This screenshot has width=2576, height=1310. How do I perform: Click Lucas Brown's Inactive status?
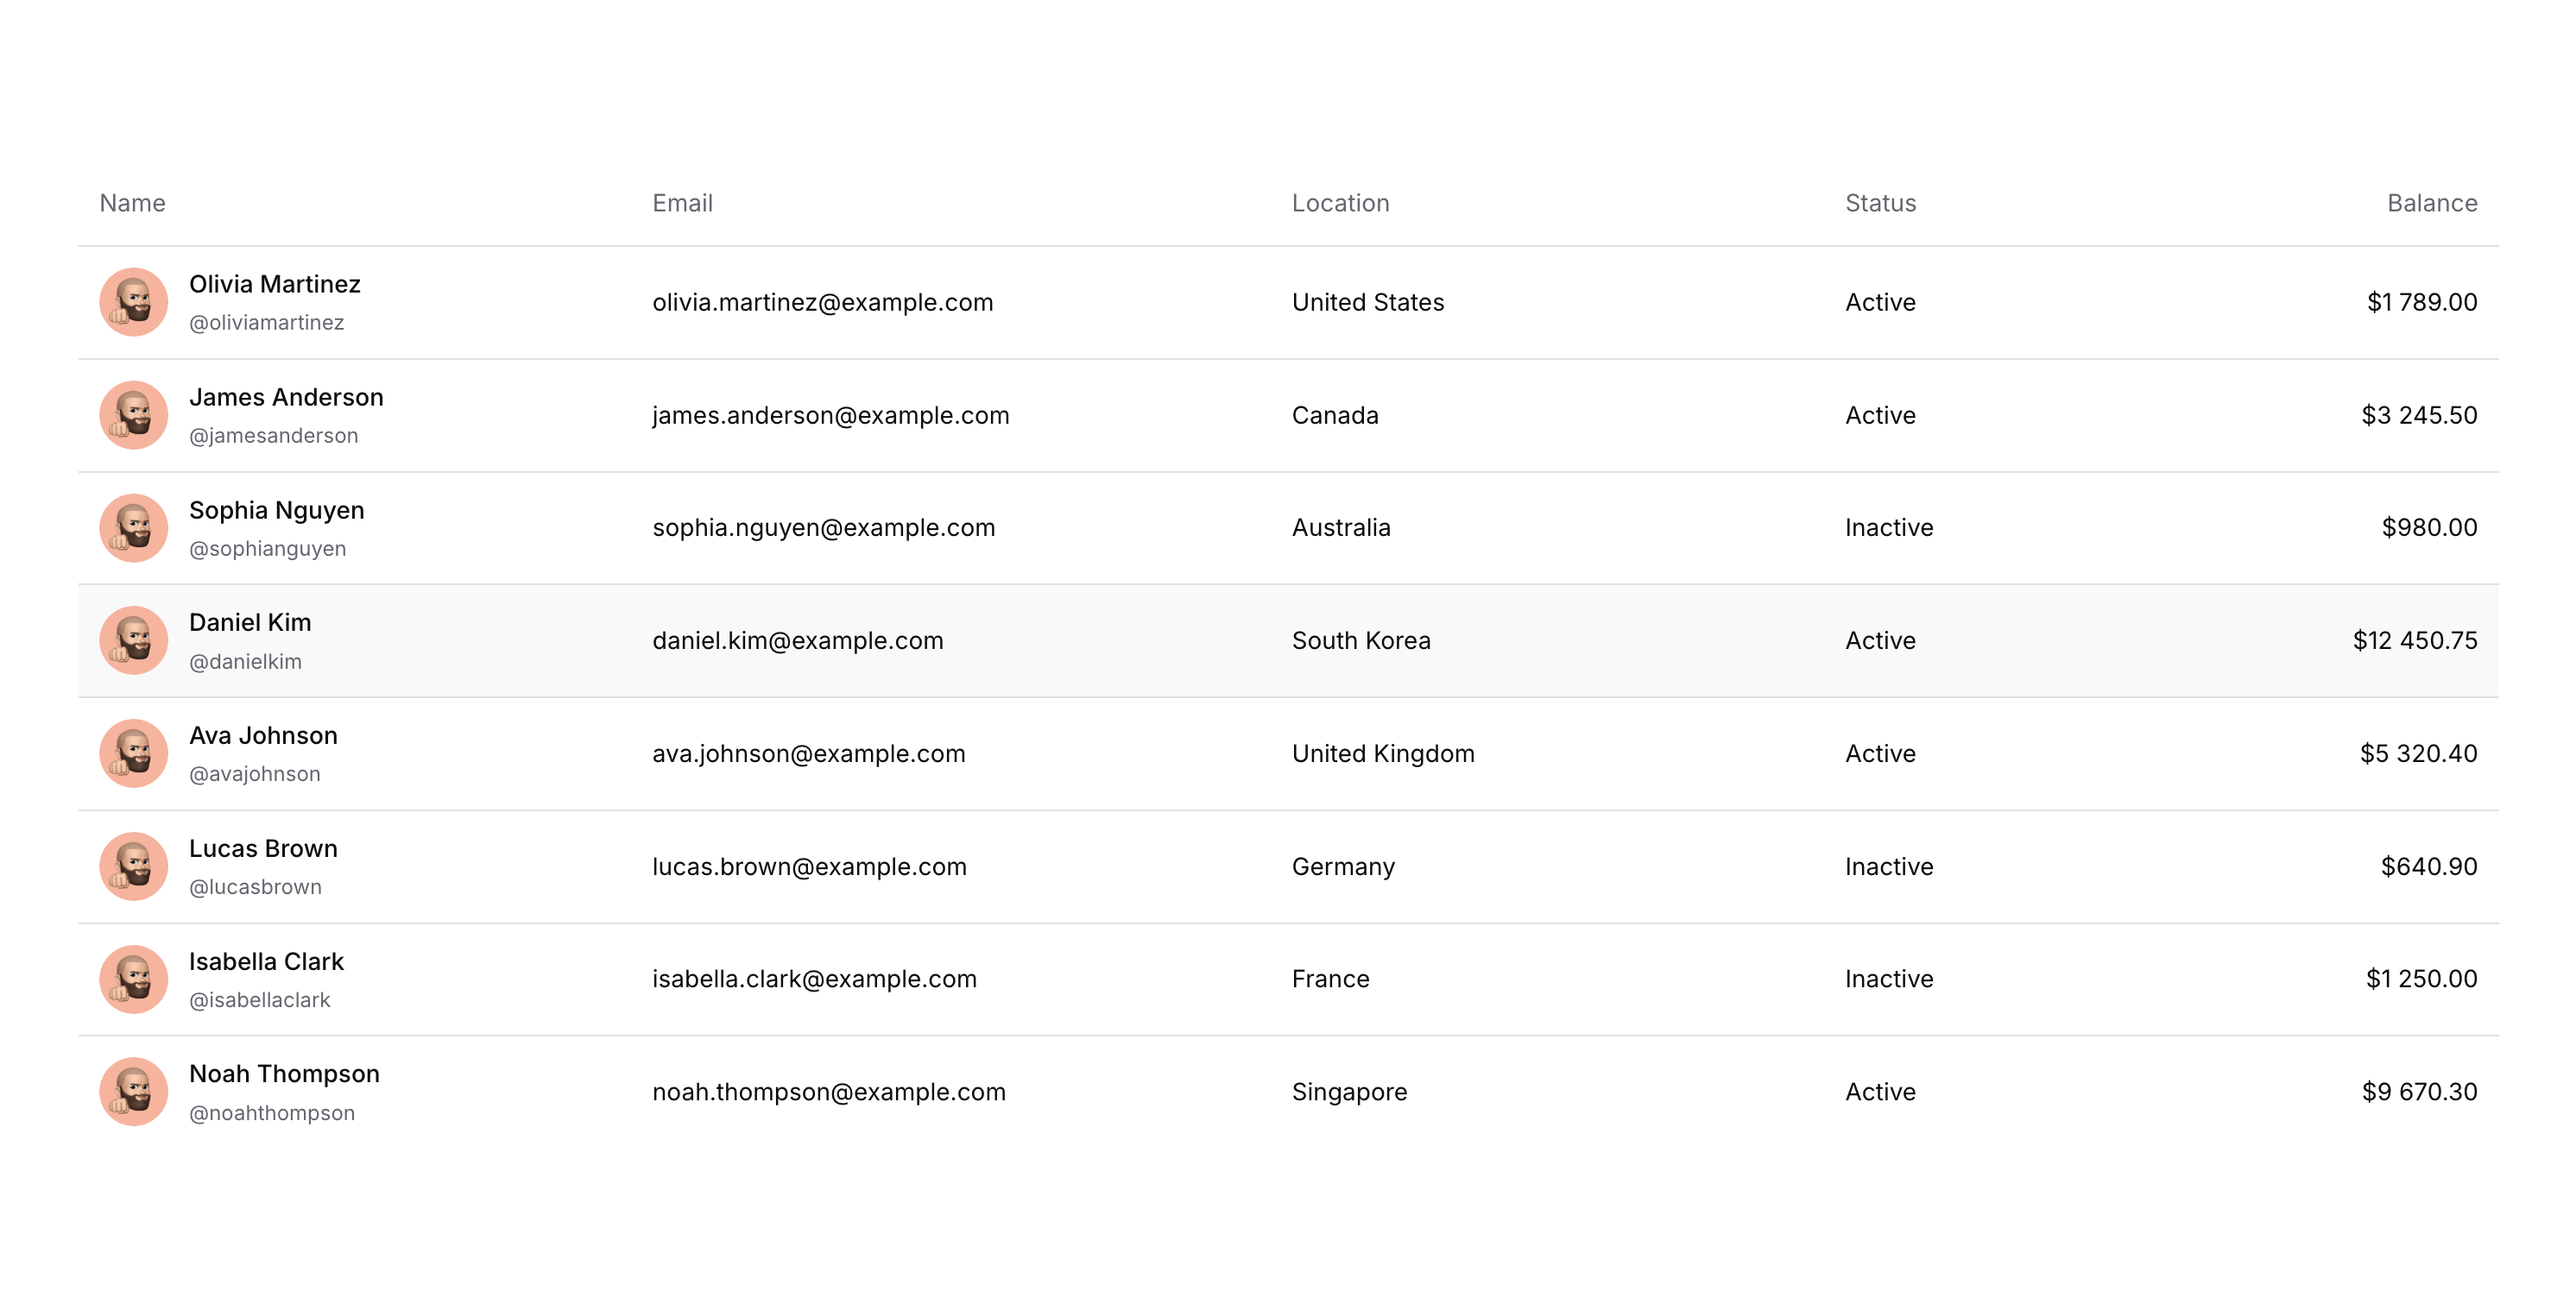coord(1888,866)
